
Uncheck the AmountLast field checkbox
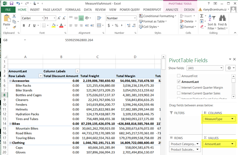pos(179,82)
